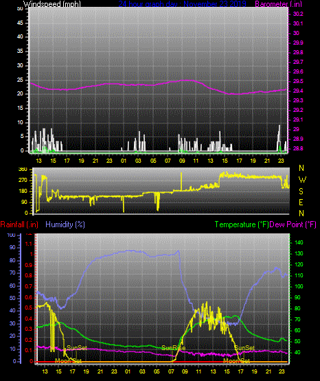Click temperature axis value 130
Image resolution: width=320 pixels, height=381 pixels.
(x=299, y=253)
